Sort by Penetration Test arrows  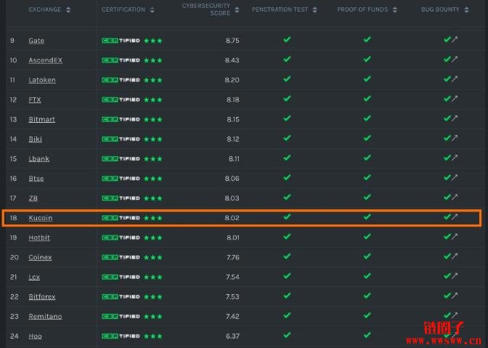click(x=314, y=9)
